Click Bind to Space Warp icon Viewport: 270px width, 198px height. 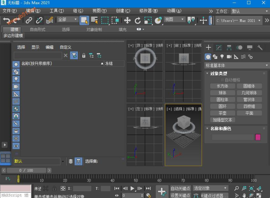pyautogui.click(x=50, y=21)
